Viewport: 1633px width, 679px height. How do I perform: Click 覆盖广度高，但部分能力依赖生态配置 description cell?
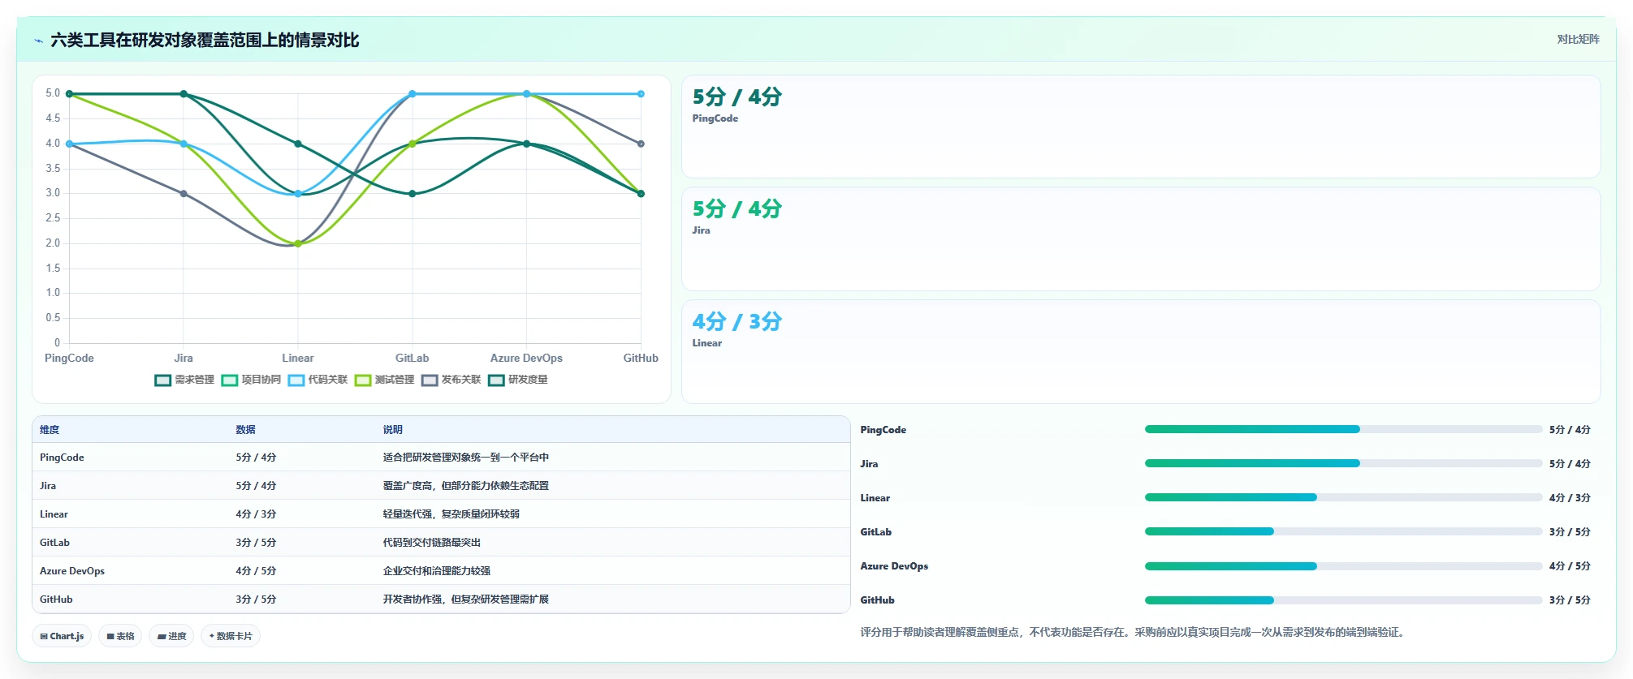pos(466,486)
